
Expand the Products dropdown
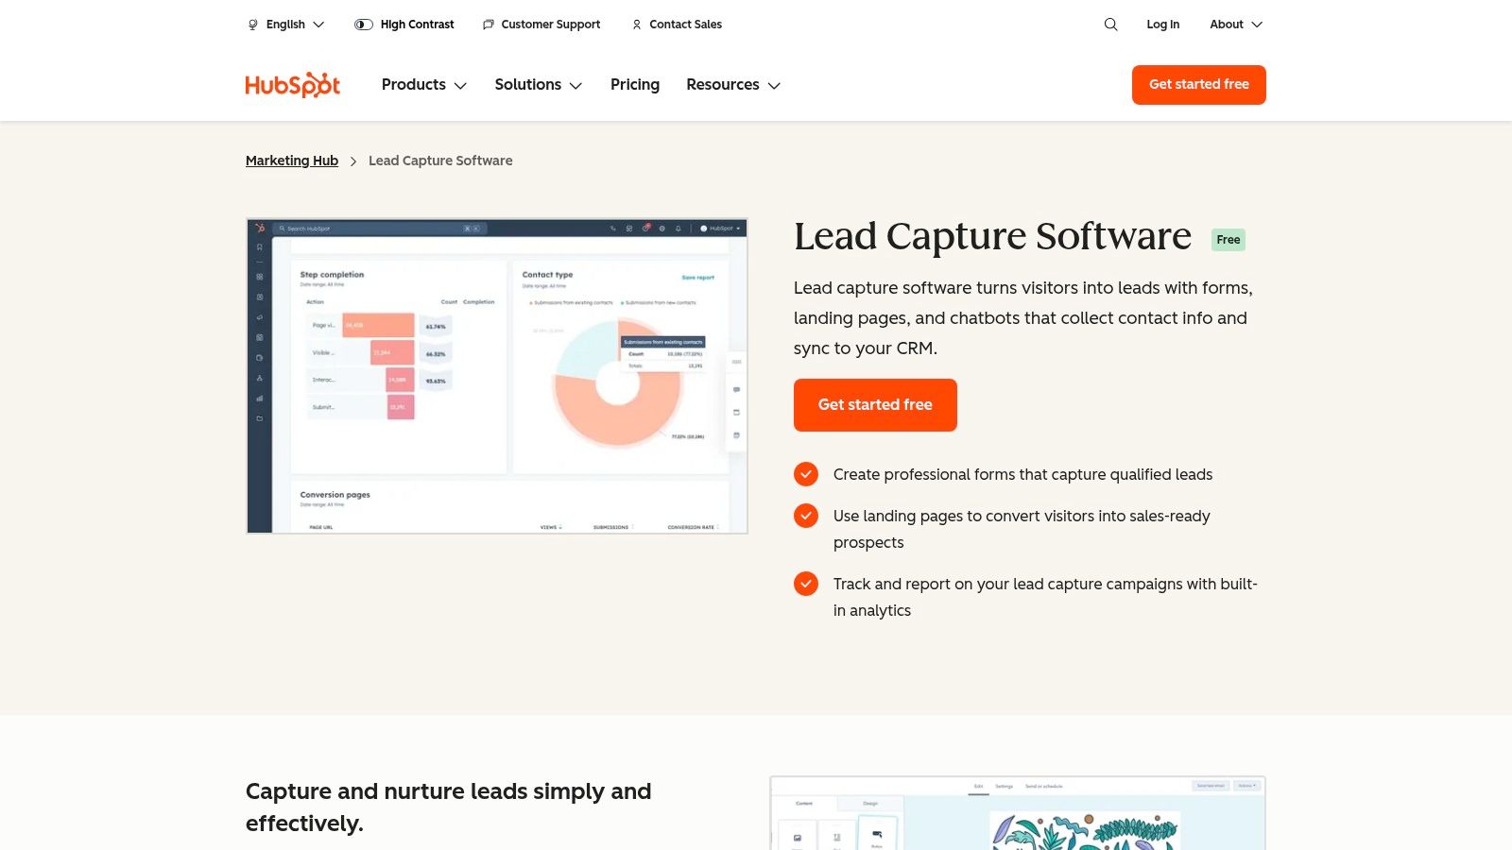[423, 85]
